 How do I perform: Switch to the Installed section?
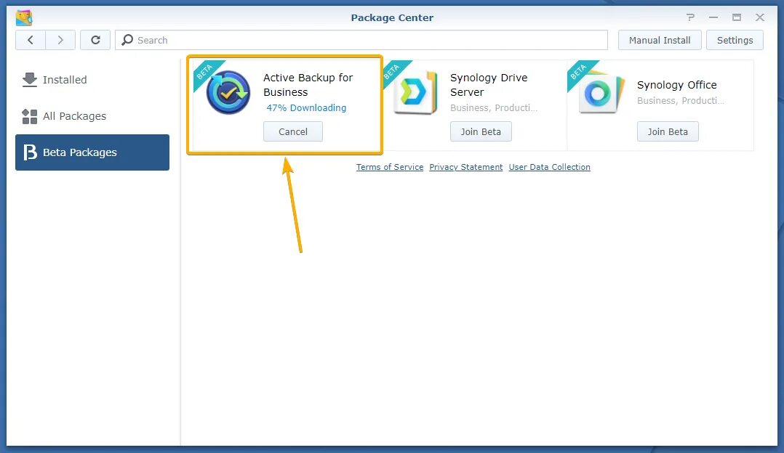click(x=92, y=80)
